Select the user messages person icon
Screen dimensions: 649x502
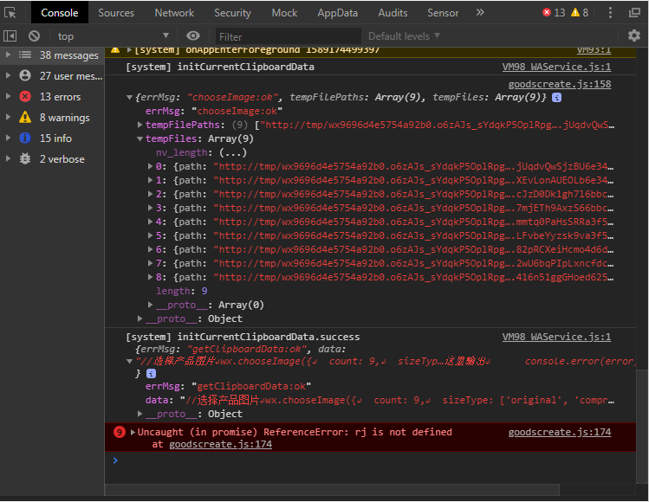[25, 75]
